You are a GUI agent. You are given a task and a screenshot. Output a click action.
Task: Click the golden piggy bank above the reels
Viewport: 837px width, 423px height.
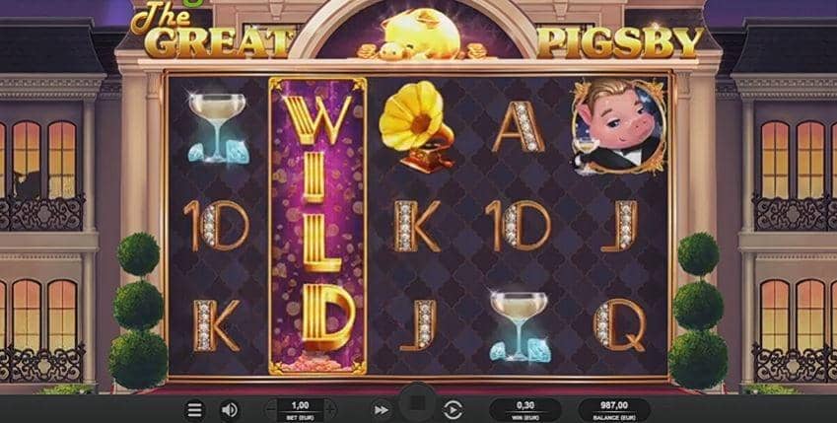pyautogui.click(x=420, y=35)
